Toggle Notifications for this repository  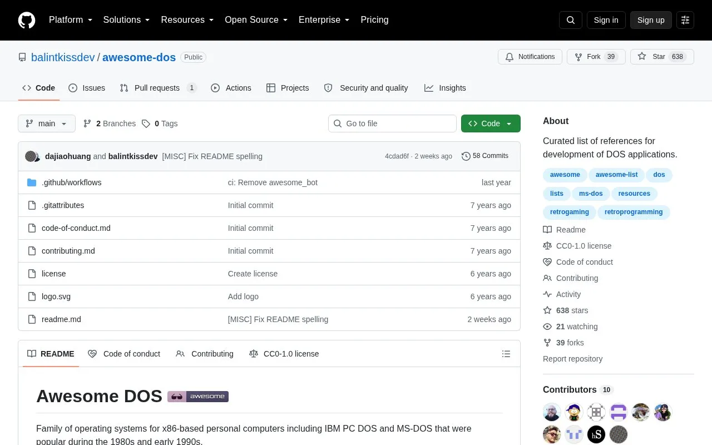point(530,57)
